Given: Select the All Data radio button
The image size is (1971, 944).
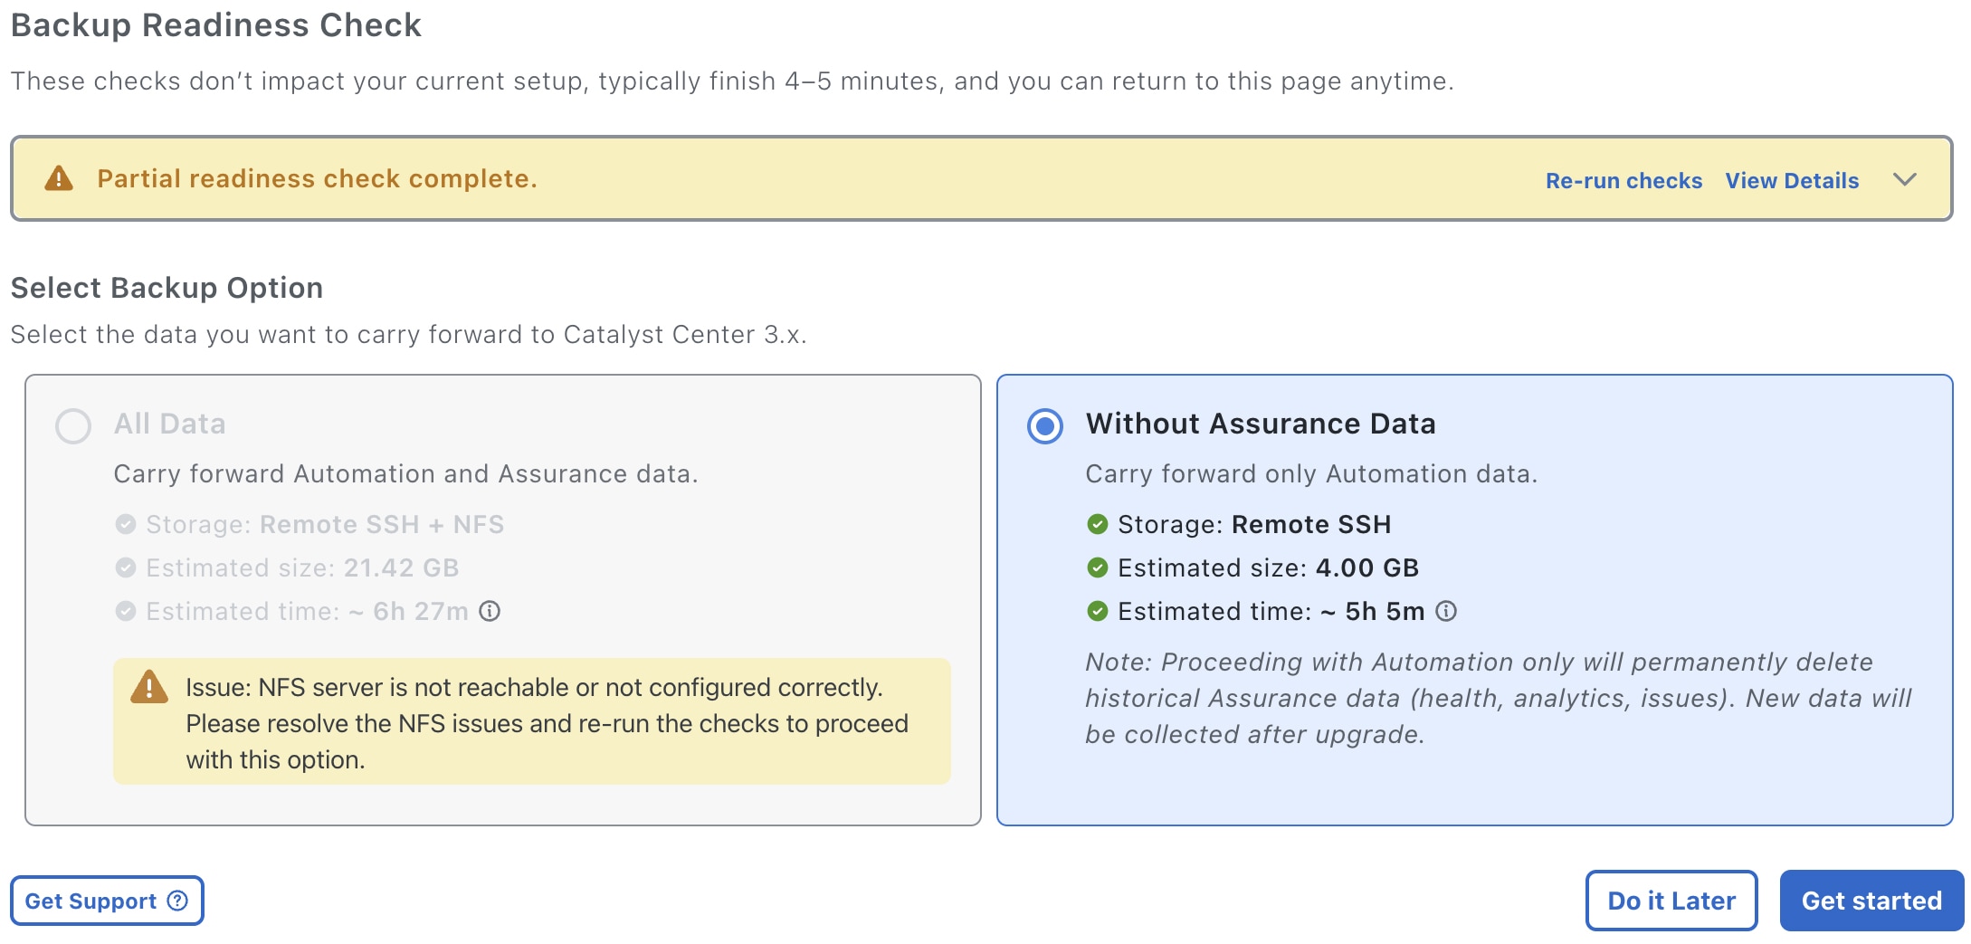Looking at the screenshot, I should click(73, 425).
